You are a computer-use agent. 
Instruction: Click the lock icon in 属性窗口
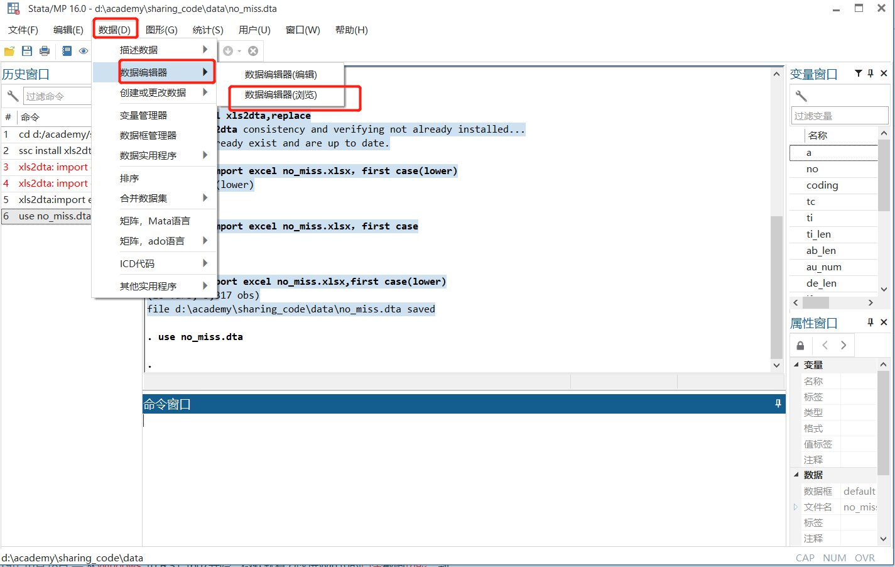click(800, 345)
